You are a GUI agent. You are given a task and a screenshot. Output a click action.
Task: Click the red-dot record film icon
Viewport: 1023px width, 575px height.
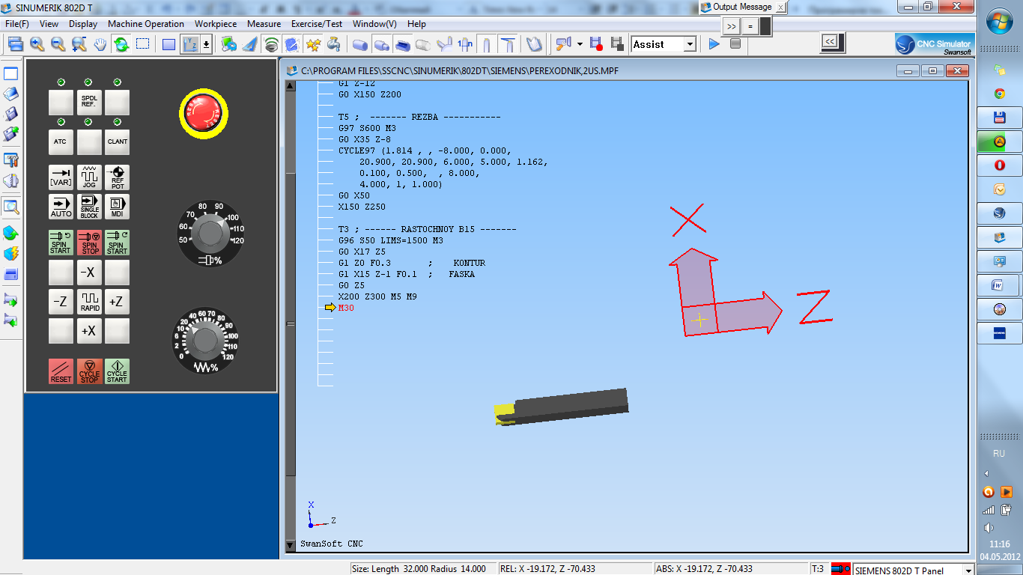tap(596, 44)
